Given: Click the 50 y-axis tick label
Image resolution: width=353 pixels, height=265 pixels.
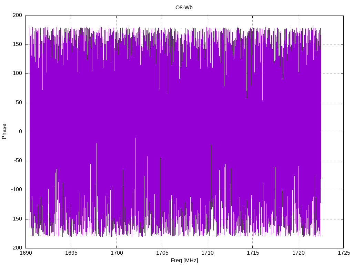Looking at the screenshot, I should click(x=19, y=102).
